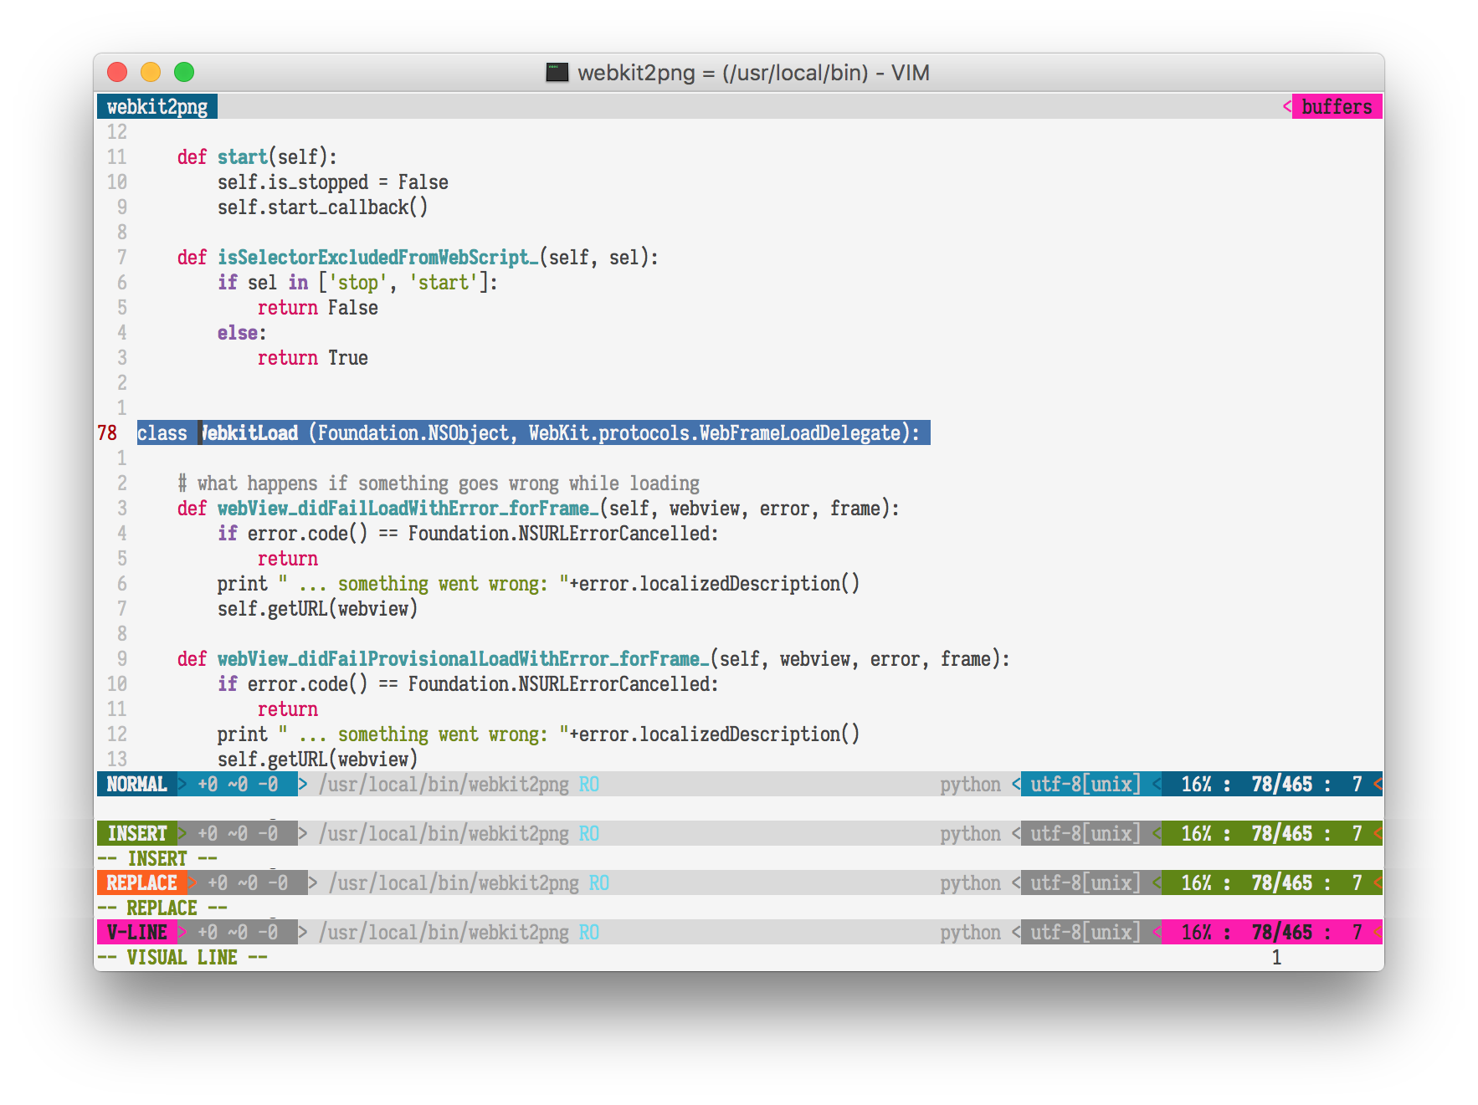This screenshot has width=1478, height=1105.
Task: Click 78/465 position in pink V-LINE status
Action: (1281, 932)
